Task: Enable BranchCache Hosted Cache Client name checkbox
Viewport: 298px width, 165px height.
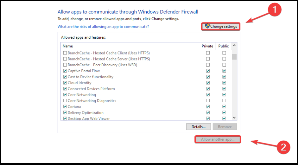Action: 65,53
